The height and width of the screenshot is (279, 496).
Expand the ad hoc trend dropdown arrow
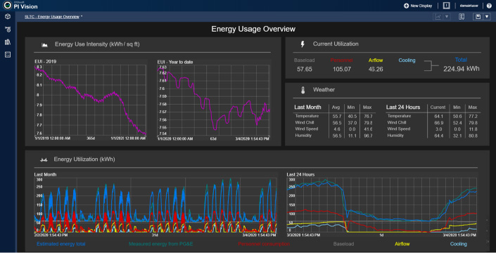(x=447, y=17)
